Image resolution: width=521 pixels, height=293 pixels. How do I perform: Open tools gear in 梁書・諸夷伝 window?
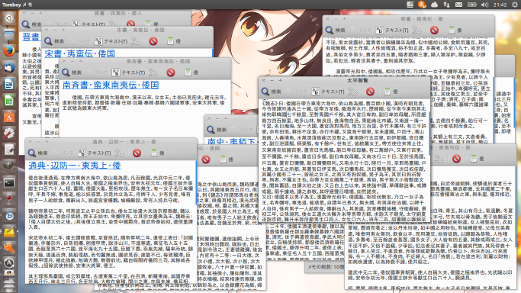coord(416,31)
